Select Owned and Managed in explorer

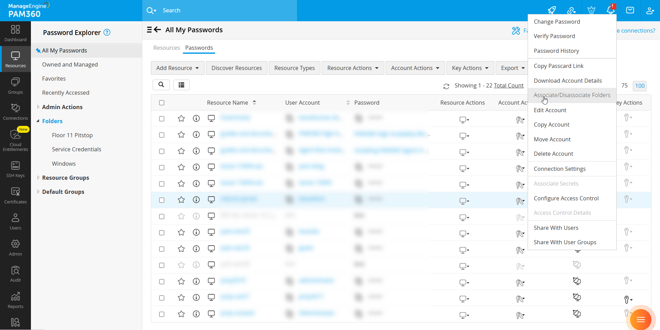click(70, 64)
